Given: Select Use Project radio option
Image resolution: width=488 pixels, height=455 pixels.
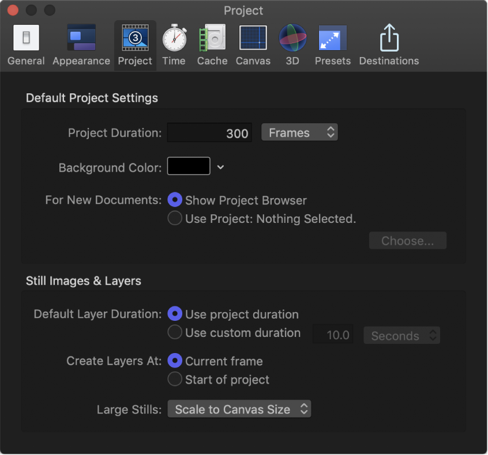Looking at the screenshot, I should tap(175, 218).
